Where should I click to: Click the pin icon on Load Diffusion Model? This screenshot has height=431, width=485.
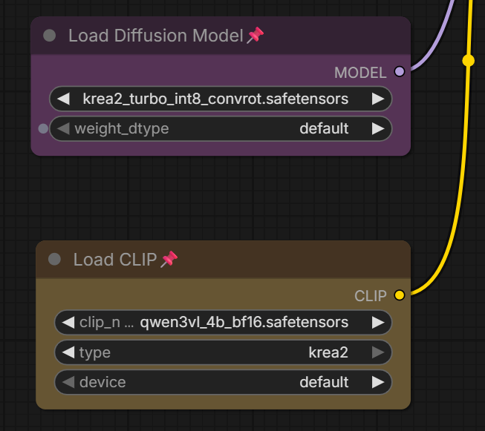pyautogui.click(x=255, y=35)
